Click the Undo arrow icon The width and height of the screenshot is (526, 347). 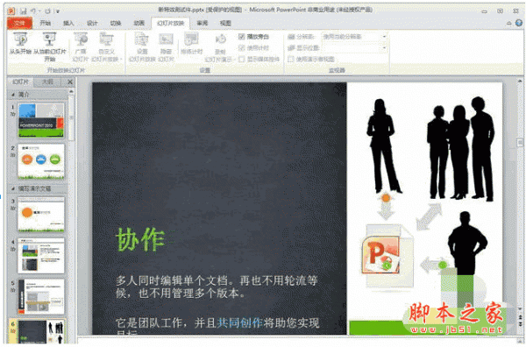coord(33,11)
